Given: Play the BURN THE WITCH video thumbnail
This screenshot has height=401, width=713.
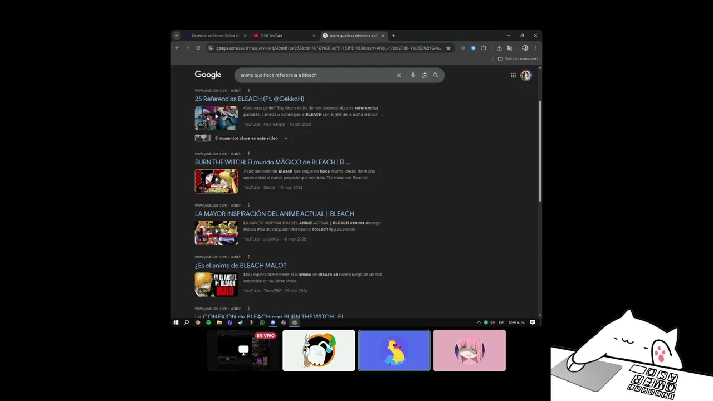Looking at the screenshot, I should 216,181.
